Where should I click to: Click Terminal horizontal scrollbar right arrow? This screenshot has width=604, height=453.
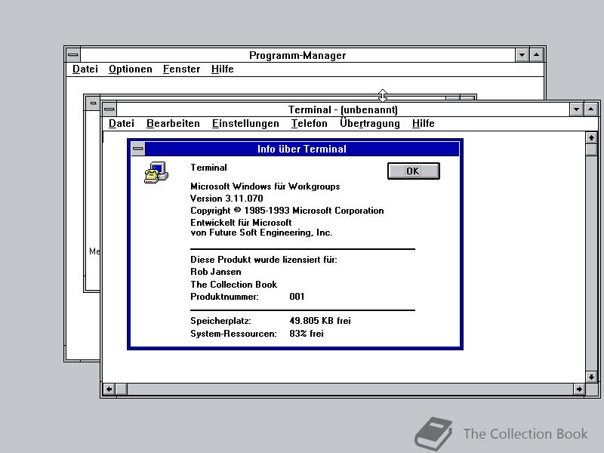(579, 389)
